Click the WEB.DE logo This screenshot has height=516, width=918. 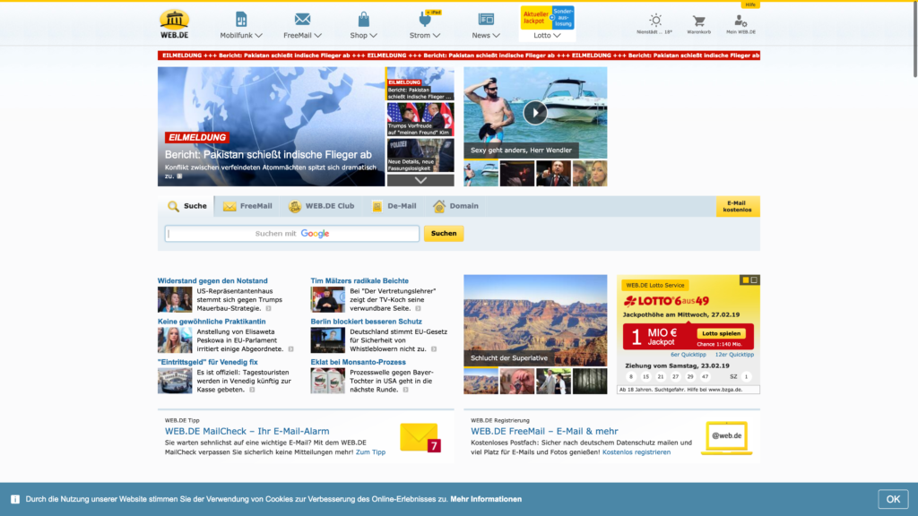click(174, 23)
